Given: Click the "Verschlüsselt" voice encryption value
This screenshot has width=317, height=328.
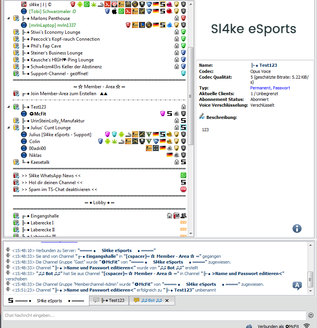Looking at the screenshot, I should point(263,105).
